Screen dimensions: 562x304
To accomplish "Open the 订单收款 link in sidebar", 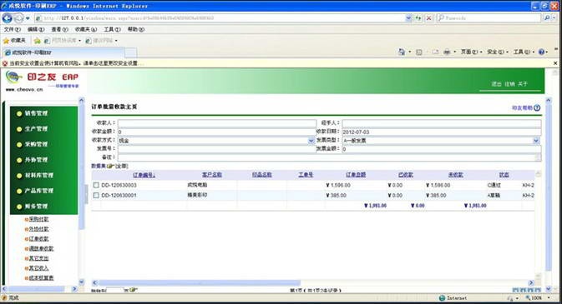I will point(38,239).
